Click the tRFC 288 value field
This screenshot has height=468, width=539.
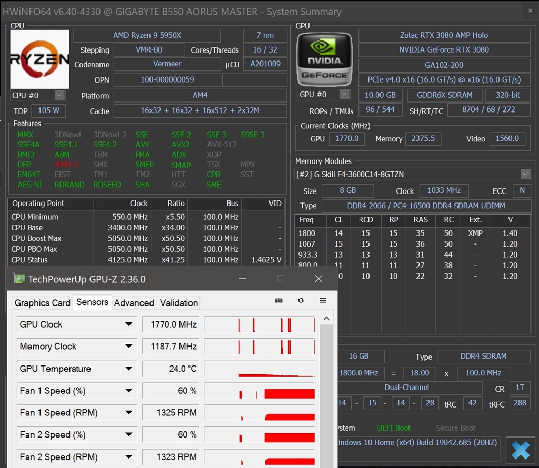point(520,403)
